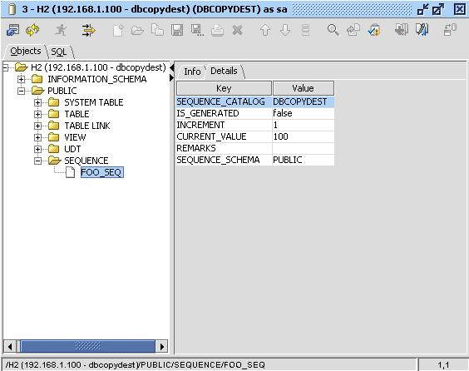
Task: Click the printer icon in toolbar
Action: [217, 31]
